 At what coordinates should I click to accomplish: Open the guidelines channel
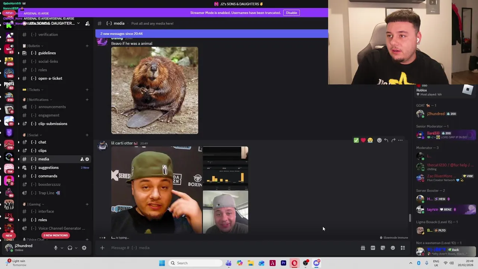55,53
